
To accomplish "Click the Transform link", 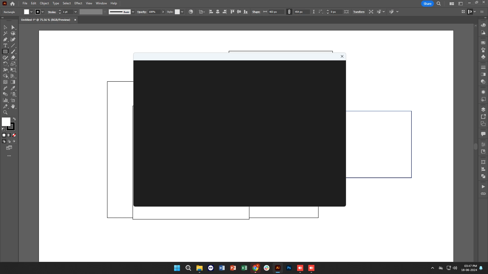I will point(359,12).
